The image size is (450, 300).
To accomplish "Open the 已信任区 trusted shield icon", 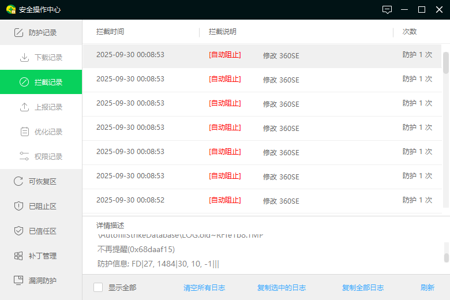I will pyautogui.click(x=18, y=231).
